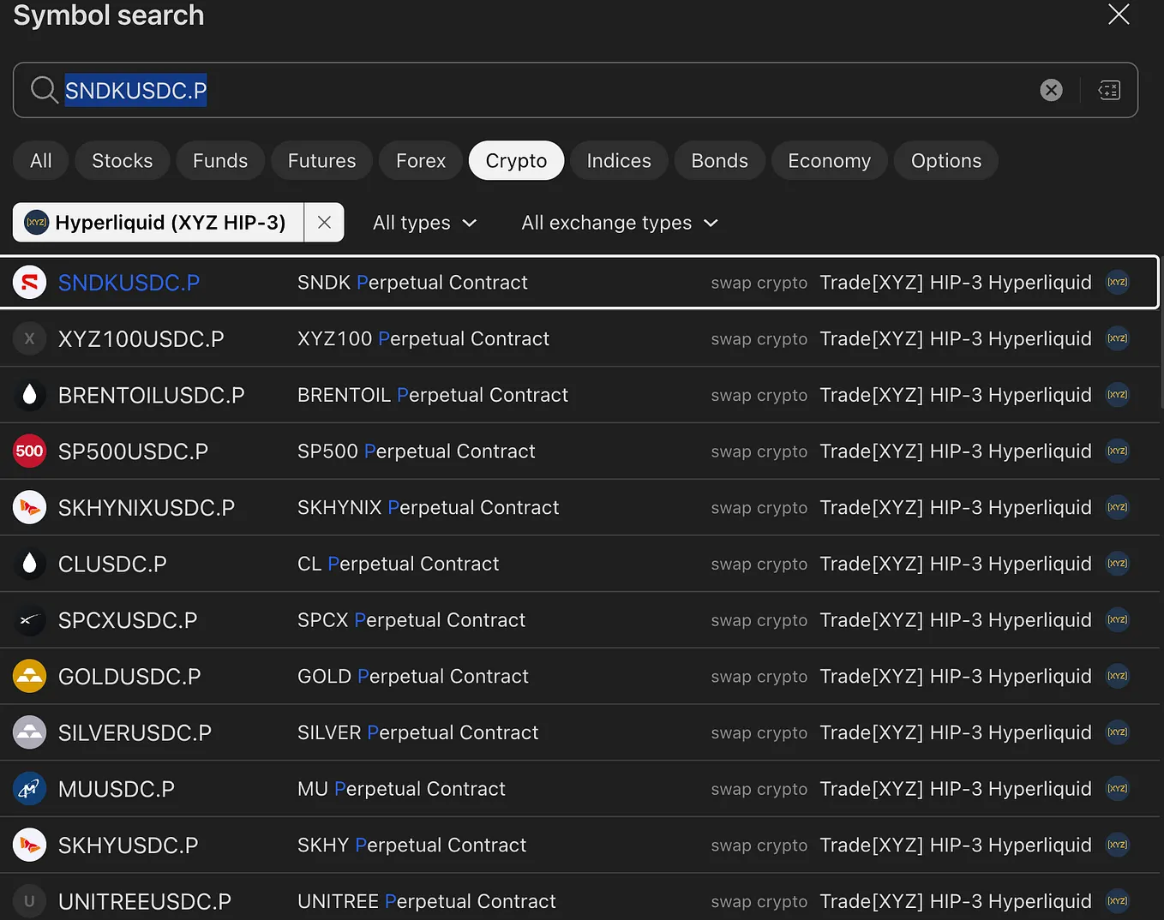Select the MUUSDC.P symbol
This screenshot has width=1164, height=920.
(x=580, y=789)
